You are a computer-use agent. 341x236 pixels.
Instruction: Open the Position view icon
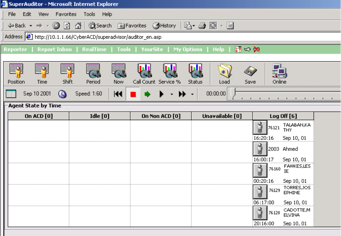point(16,74)
